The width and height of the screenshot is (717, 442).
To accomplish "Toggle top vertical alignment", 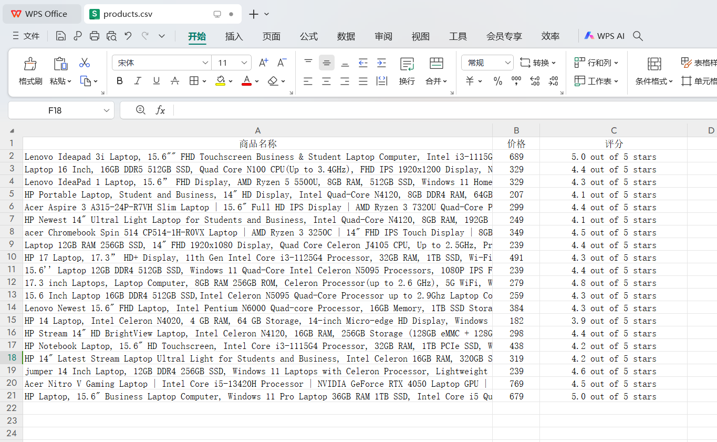I will point(308,63).
